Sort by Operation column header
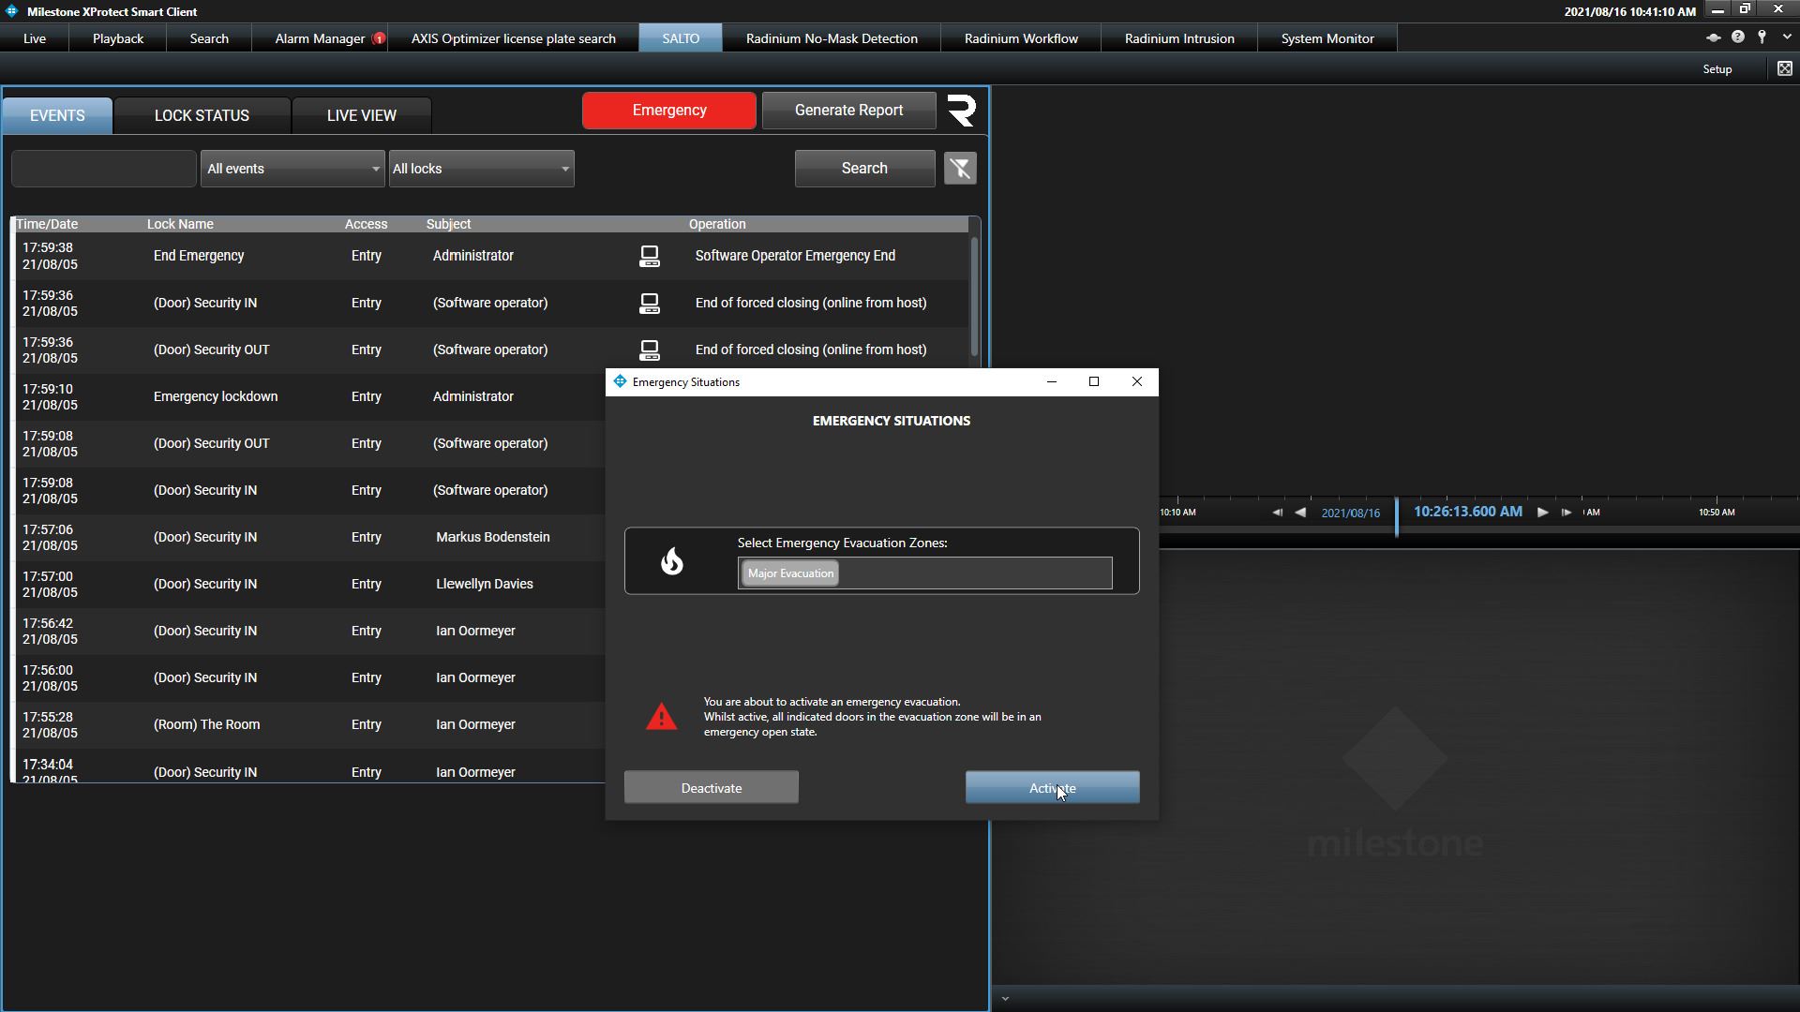This screenshot has height=1012, width=1800. click(717, 224)
